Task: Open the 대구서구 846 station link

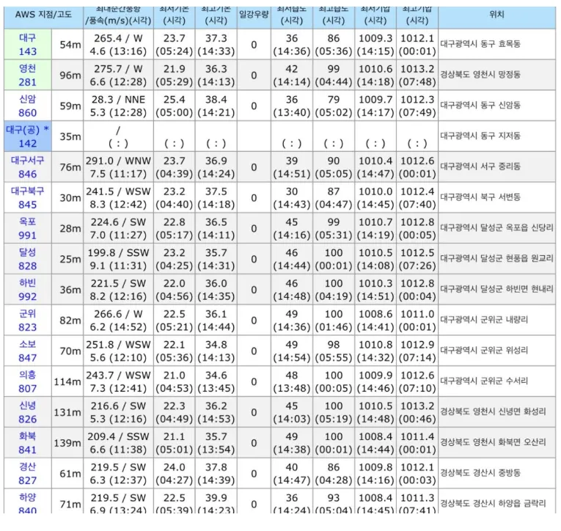Action: click(28, 167)
